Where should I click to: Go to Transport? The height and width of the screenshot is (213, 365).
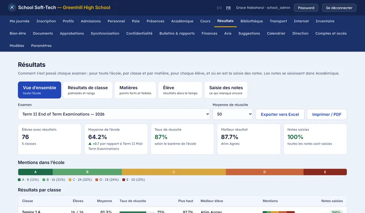[x=278, y=21]
